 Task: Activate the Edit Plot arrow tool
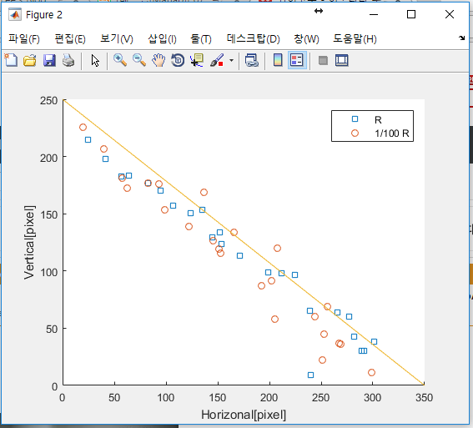pos(95,61)
